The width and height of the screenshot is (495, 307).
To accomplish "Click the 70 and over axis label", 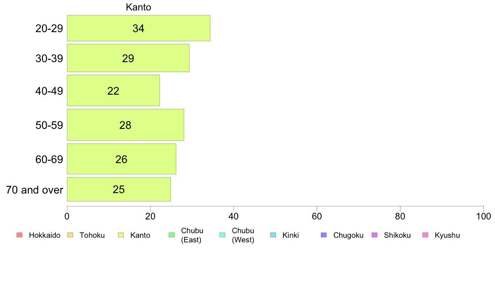I will click(x=35, y=190).
